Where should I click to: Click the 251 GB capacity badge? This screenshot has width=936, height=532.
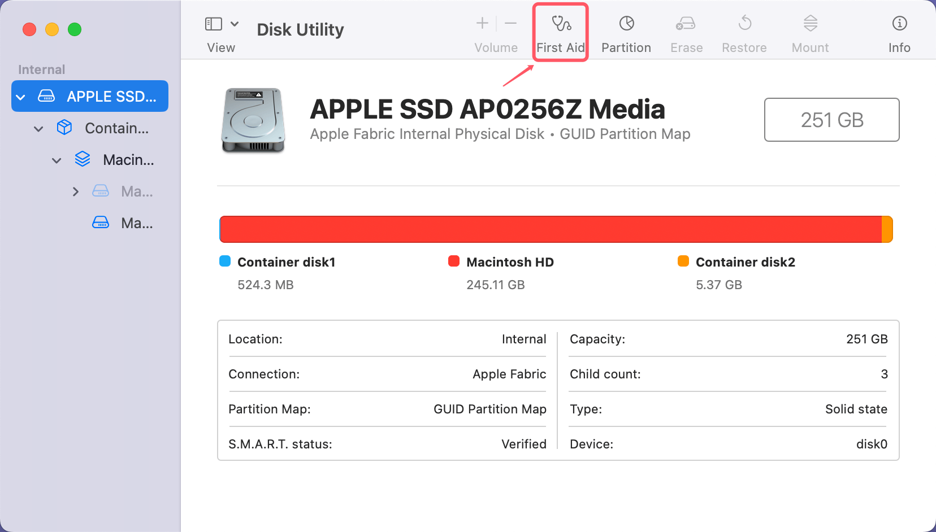[x=831, y=120]
